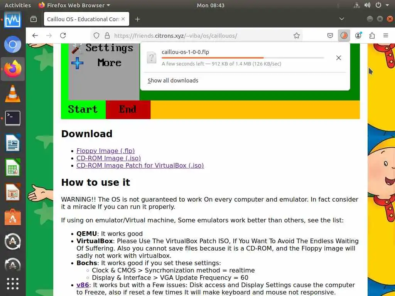The width and height of the screenshot is (395, 296).
Task: Open the Firefox account icon
Action: point(358,35)
